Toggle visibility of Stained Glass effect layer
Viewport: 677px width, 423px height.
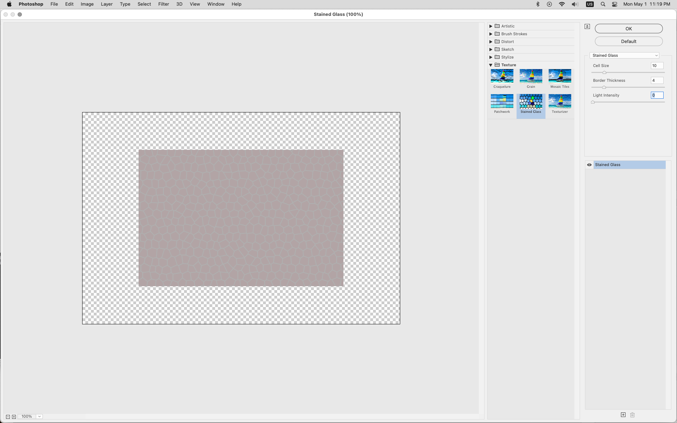pos(589,165)
